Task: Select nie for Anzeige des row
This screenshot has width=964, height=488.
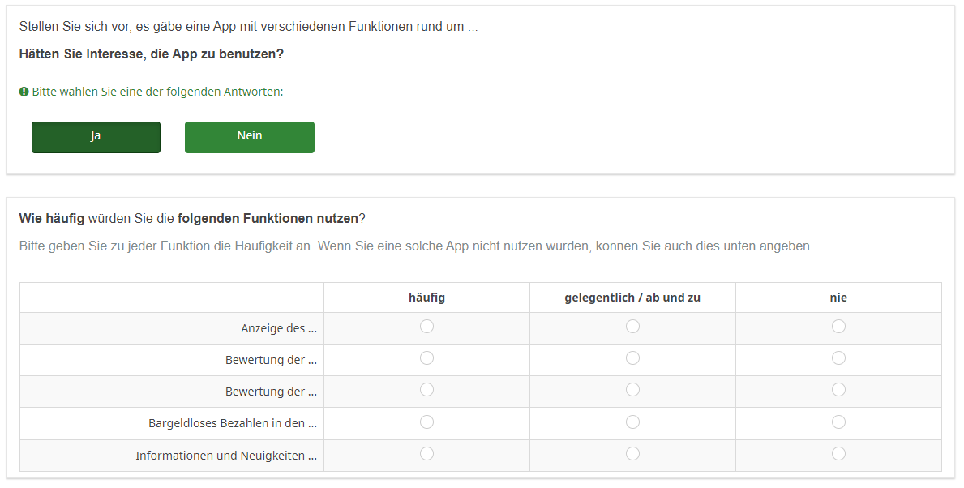Action: (838, 326)
